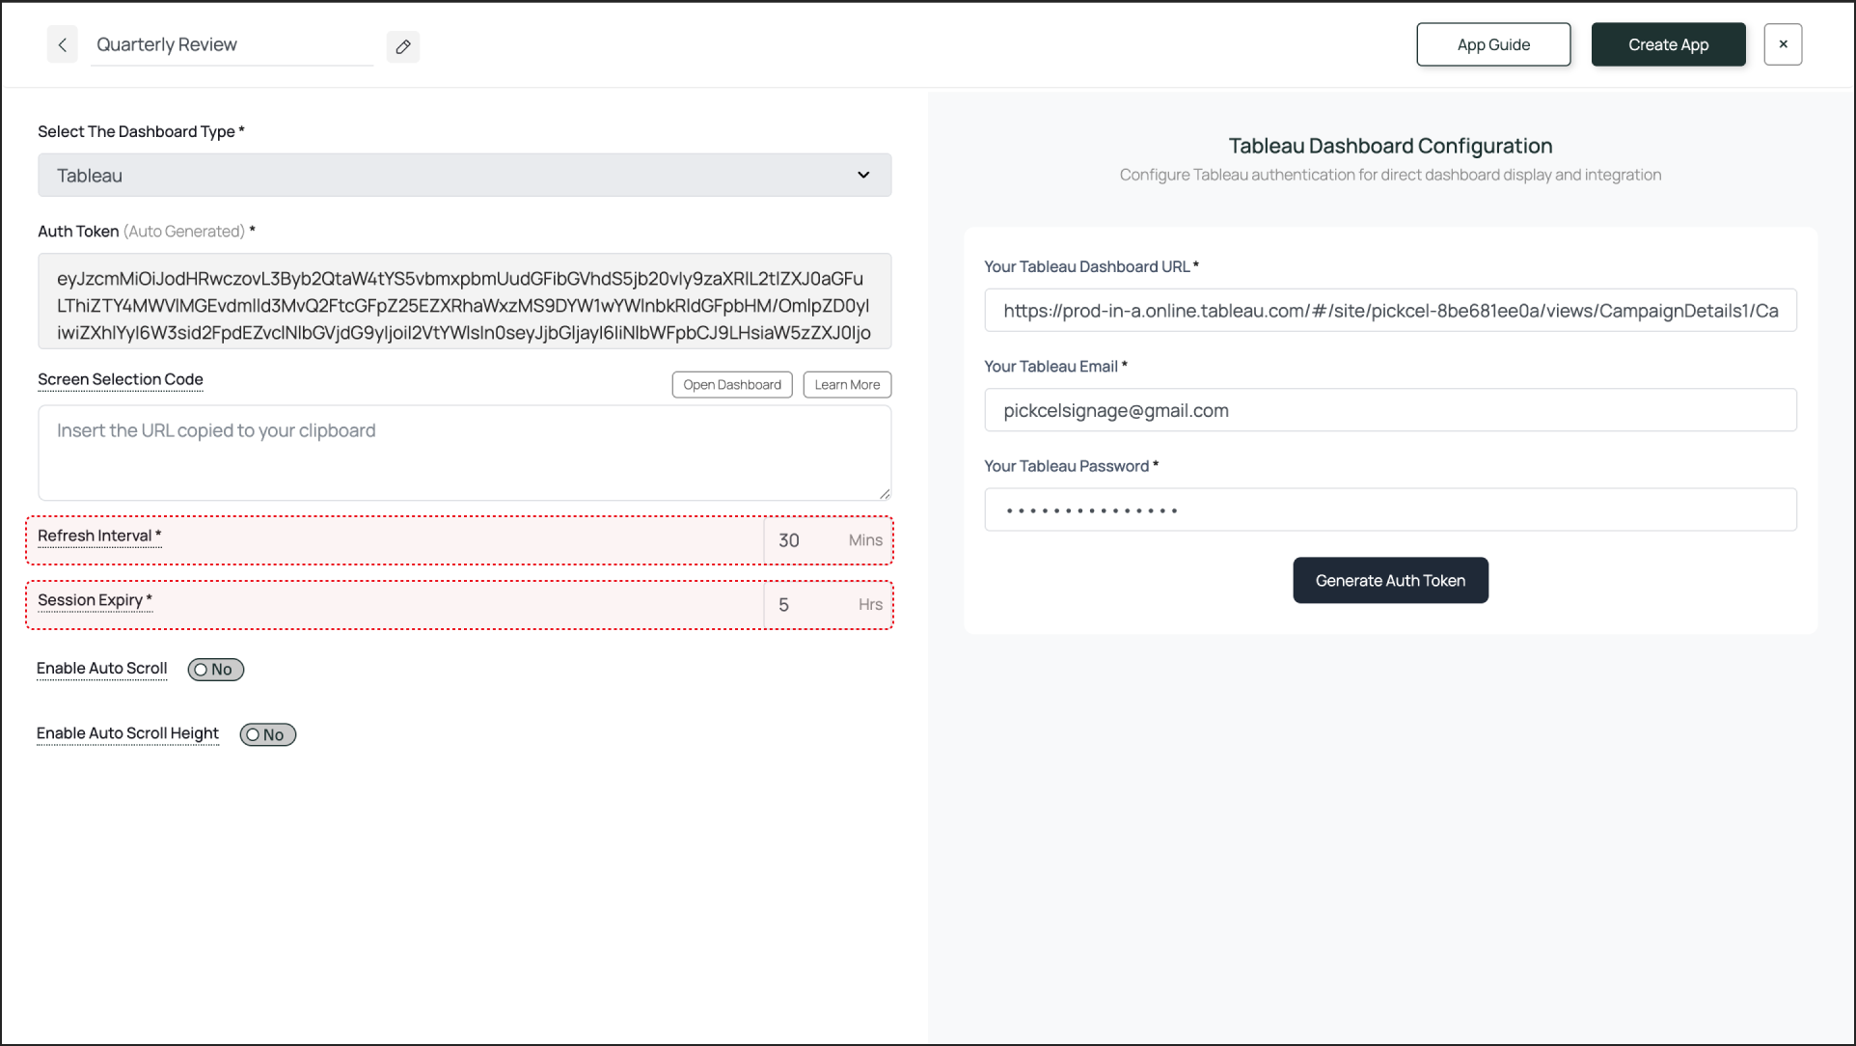Click the Open Dashboard button
This screenshot has height=1046, width=1856.
[731, 385]
